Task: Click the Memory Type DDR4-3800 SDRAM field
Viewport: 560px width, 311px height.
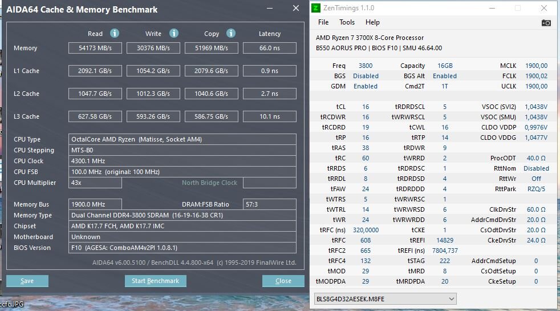Action: coord(182,215)
